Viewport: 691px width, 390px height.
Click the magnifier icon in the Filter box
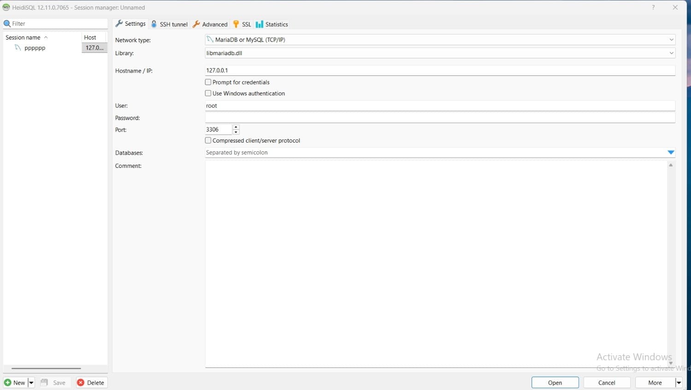[x=7, y=24]
